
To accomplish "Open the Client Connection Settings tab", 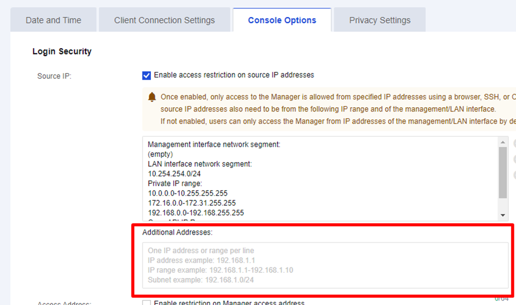I will 165,20.
